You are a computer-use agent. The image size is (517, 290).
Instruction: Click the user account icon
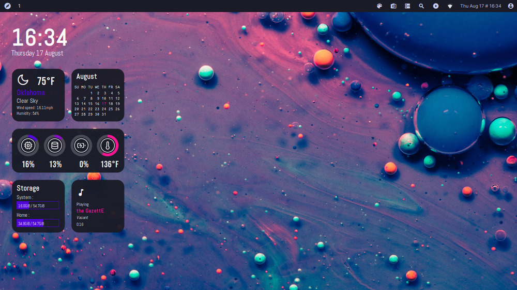click(x=511, y=6)
